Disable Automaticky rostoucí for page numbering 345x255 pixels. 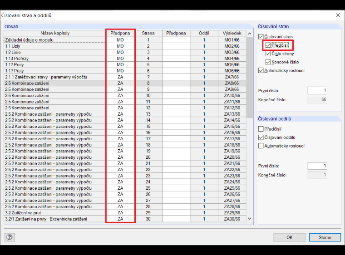[x=261, y=71]
